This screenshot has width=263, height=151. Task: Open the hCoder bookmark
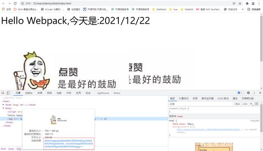click(x=53, y=9)
